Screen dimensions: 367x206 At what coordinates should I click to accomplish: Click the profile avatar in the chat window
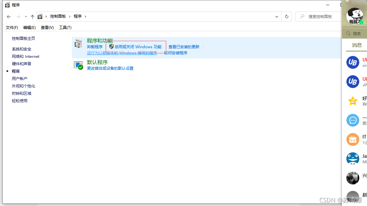(x=355, y=15)
